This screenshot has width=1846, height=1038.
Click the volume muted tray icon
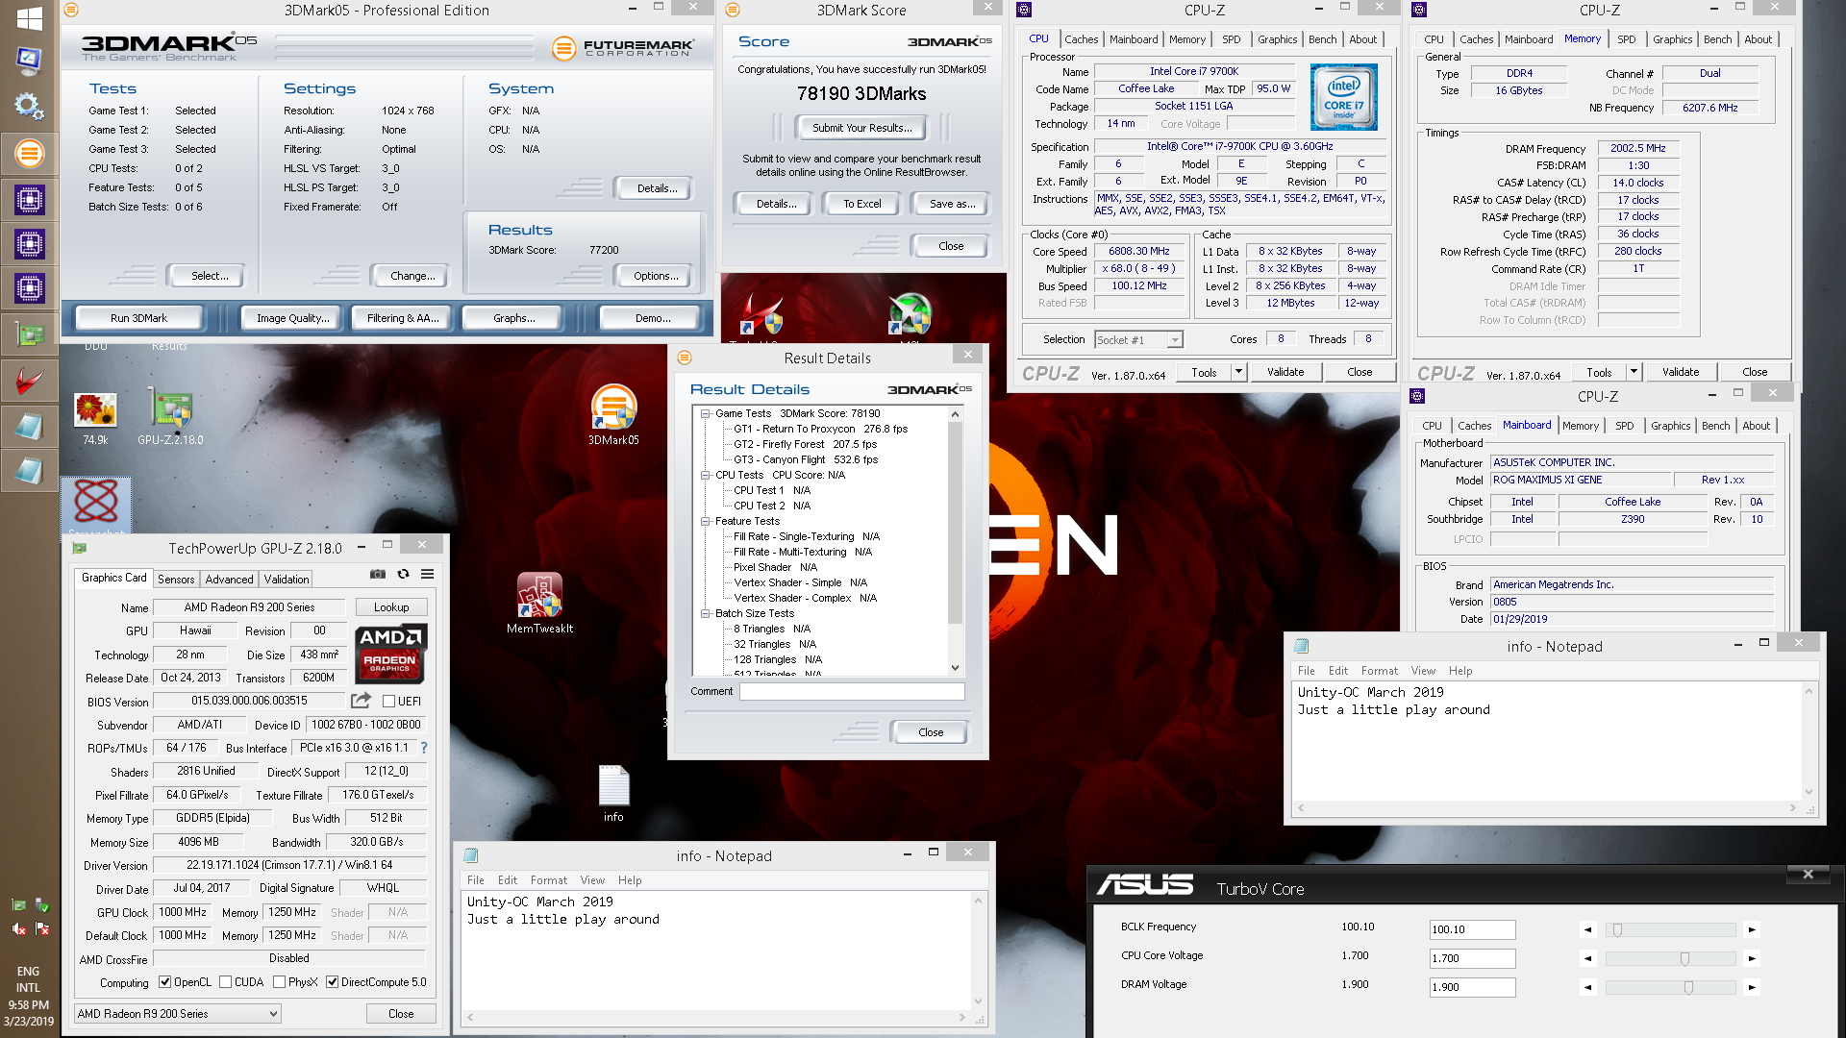click(x=18, y=928)
